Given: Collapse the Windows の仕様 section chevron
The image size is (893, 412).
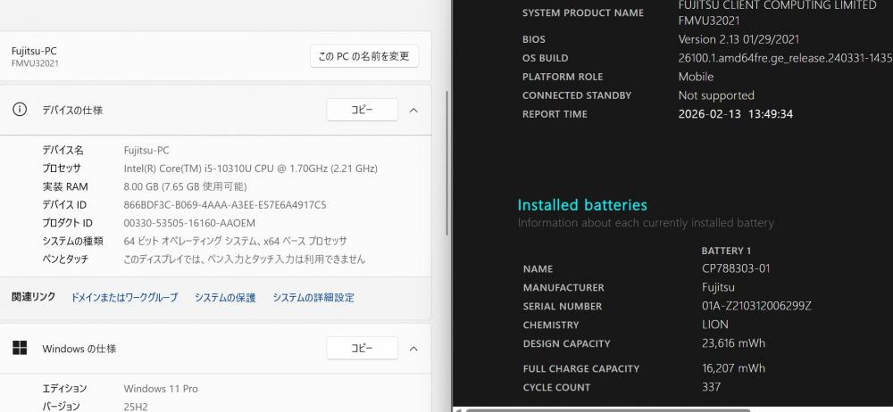Looking at the screenshot, I should coord(413,348).
